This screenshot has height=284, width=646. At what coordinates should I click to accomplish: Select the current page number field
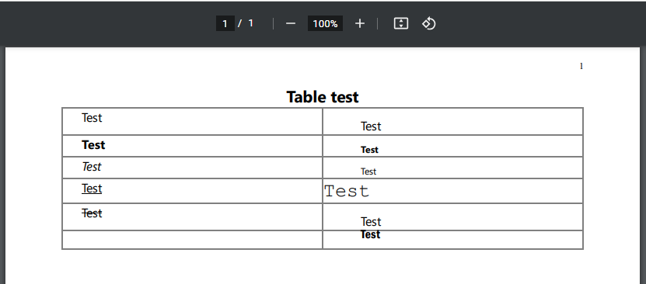click(225, 23)
